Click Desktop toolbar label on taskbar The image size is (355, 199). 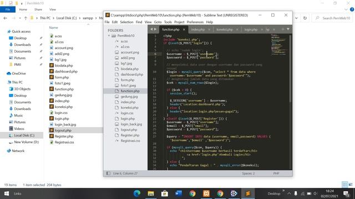[274, 193]
